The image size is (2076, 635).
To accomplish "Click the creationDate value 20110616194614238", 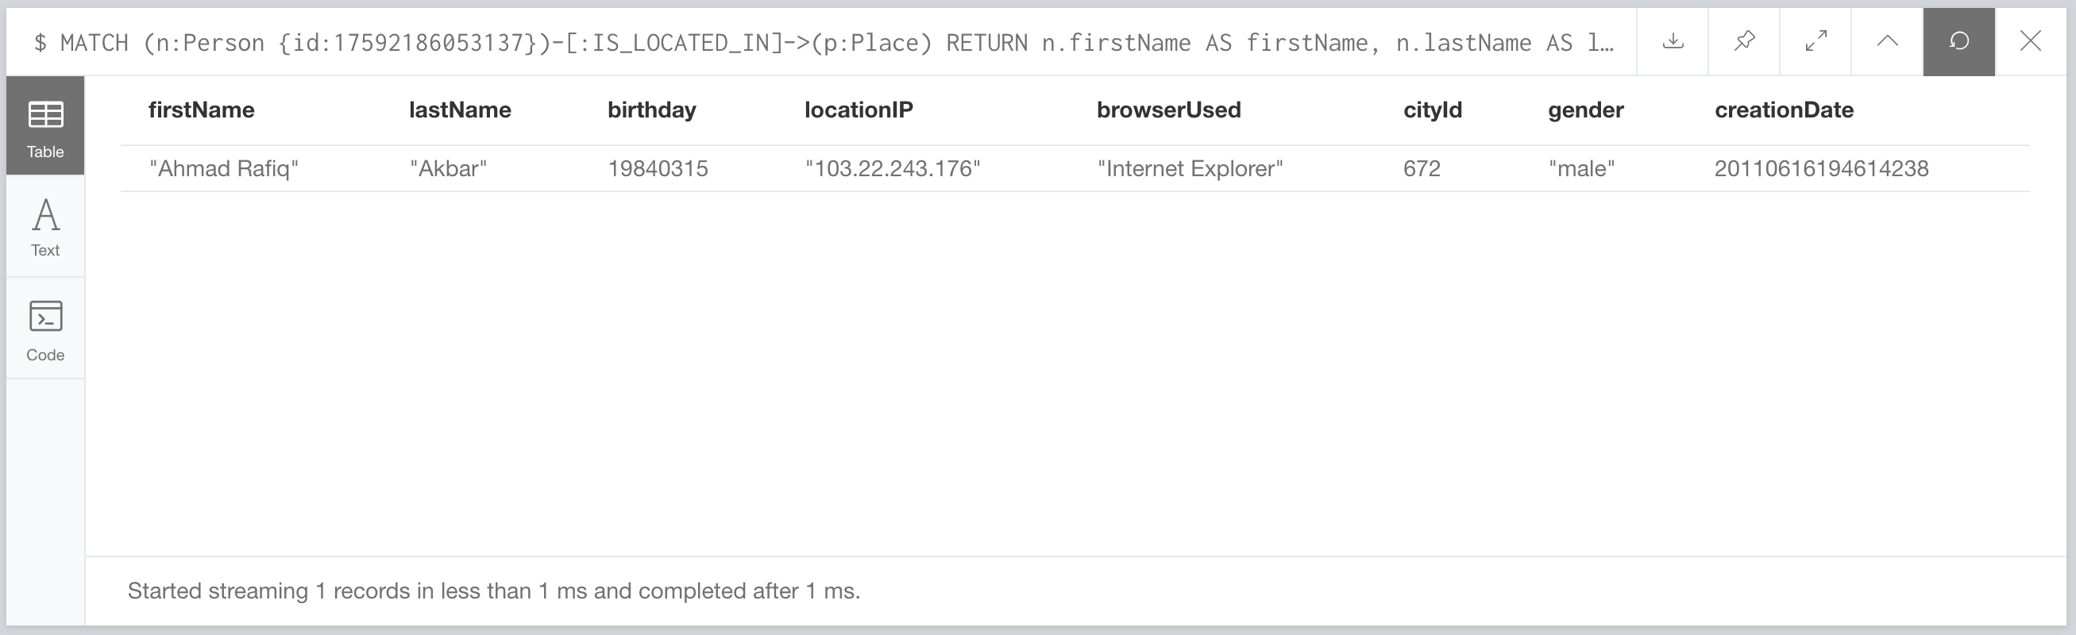I will pos(1820,169).
